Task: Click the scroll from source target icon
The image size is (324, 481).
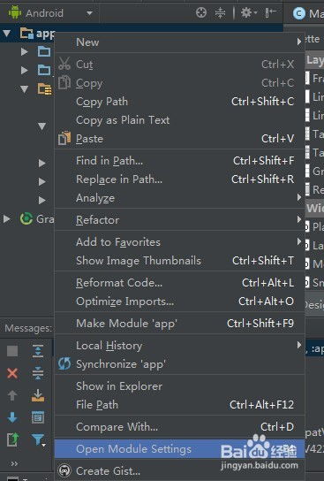Action: click(x=201, y=12)
